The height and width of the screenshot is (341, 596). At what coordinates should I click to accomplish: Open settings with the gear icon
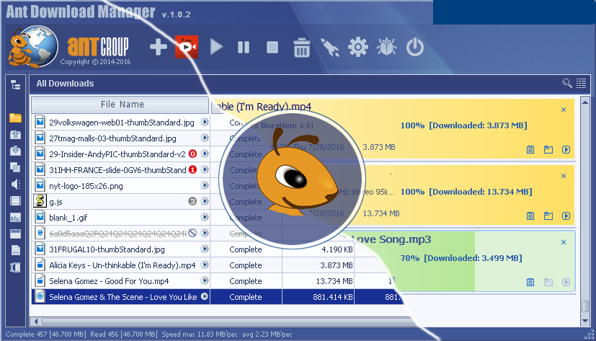(358, 47)
